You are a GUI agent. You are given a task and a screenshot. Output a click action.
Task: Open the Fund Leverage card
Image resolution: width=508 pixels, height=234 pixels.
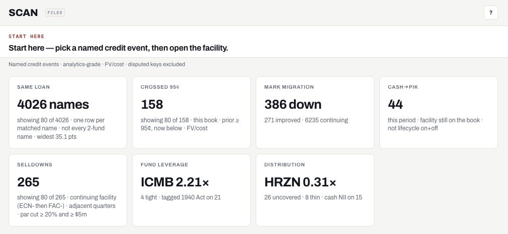point(191,190)
